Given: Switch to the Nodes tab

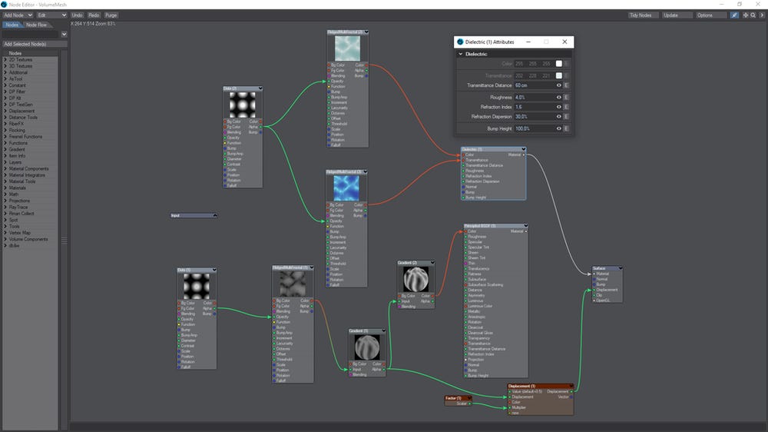Looking at the screenshot, I should 12,25.
